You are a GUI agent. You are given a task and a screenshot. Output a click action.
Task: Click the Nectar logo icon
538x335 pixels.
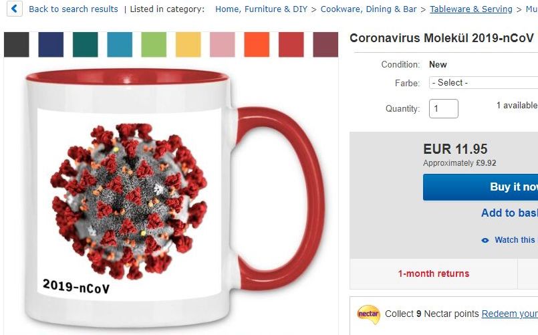[368, 314]
